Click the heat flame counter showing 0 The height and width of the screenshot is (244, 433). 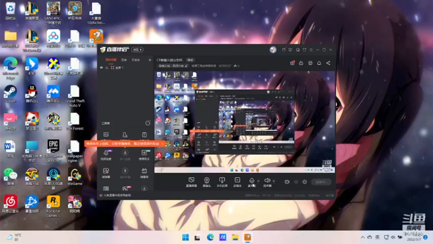(237, 66)
